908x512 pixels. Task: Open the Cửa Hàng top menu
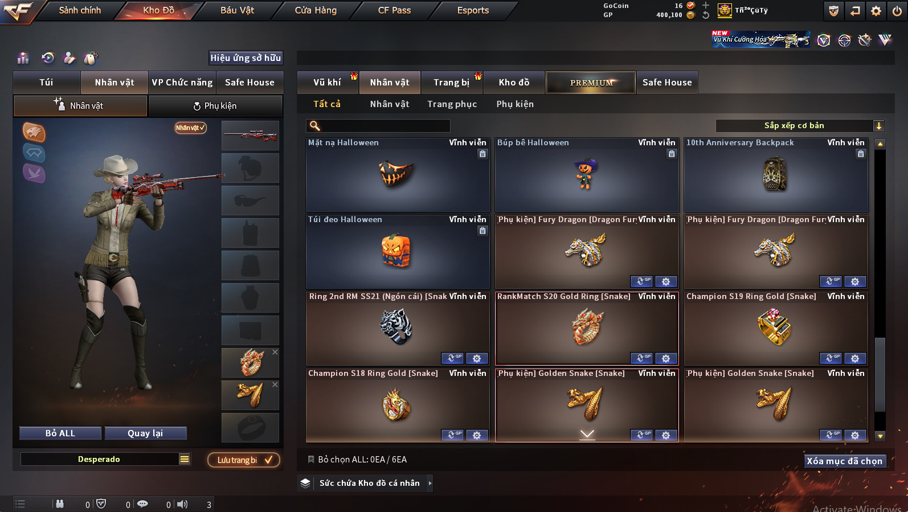click(316, 10)
